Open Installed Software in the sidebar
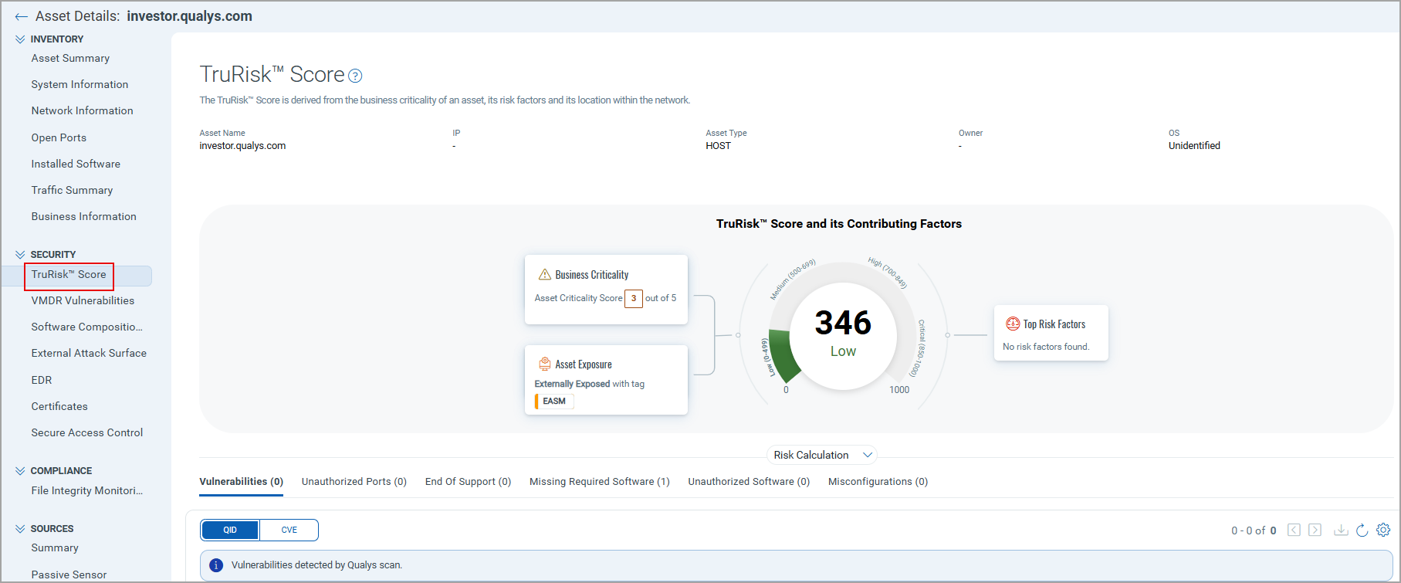The height and width of the screenshot is (583, 1401). click(76, 164)
